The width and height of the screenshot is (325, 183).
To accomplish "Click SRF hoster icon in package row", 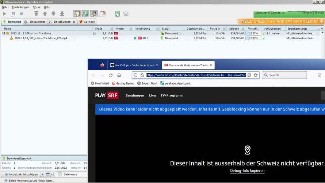I will tap(116, 33).
